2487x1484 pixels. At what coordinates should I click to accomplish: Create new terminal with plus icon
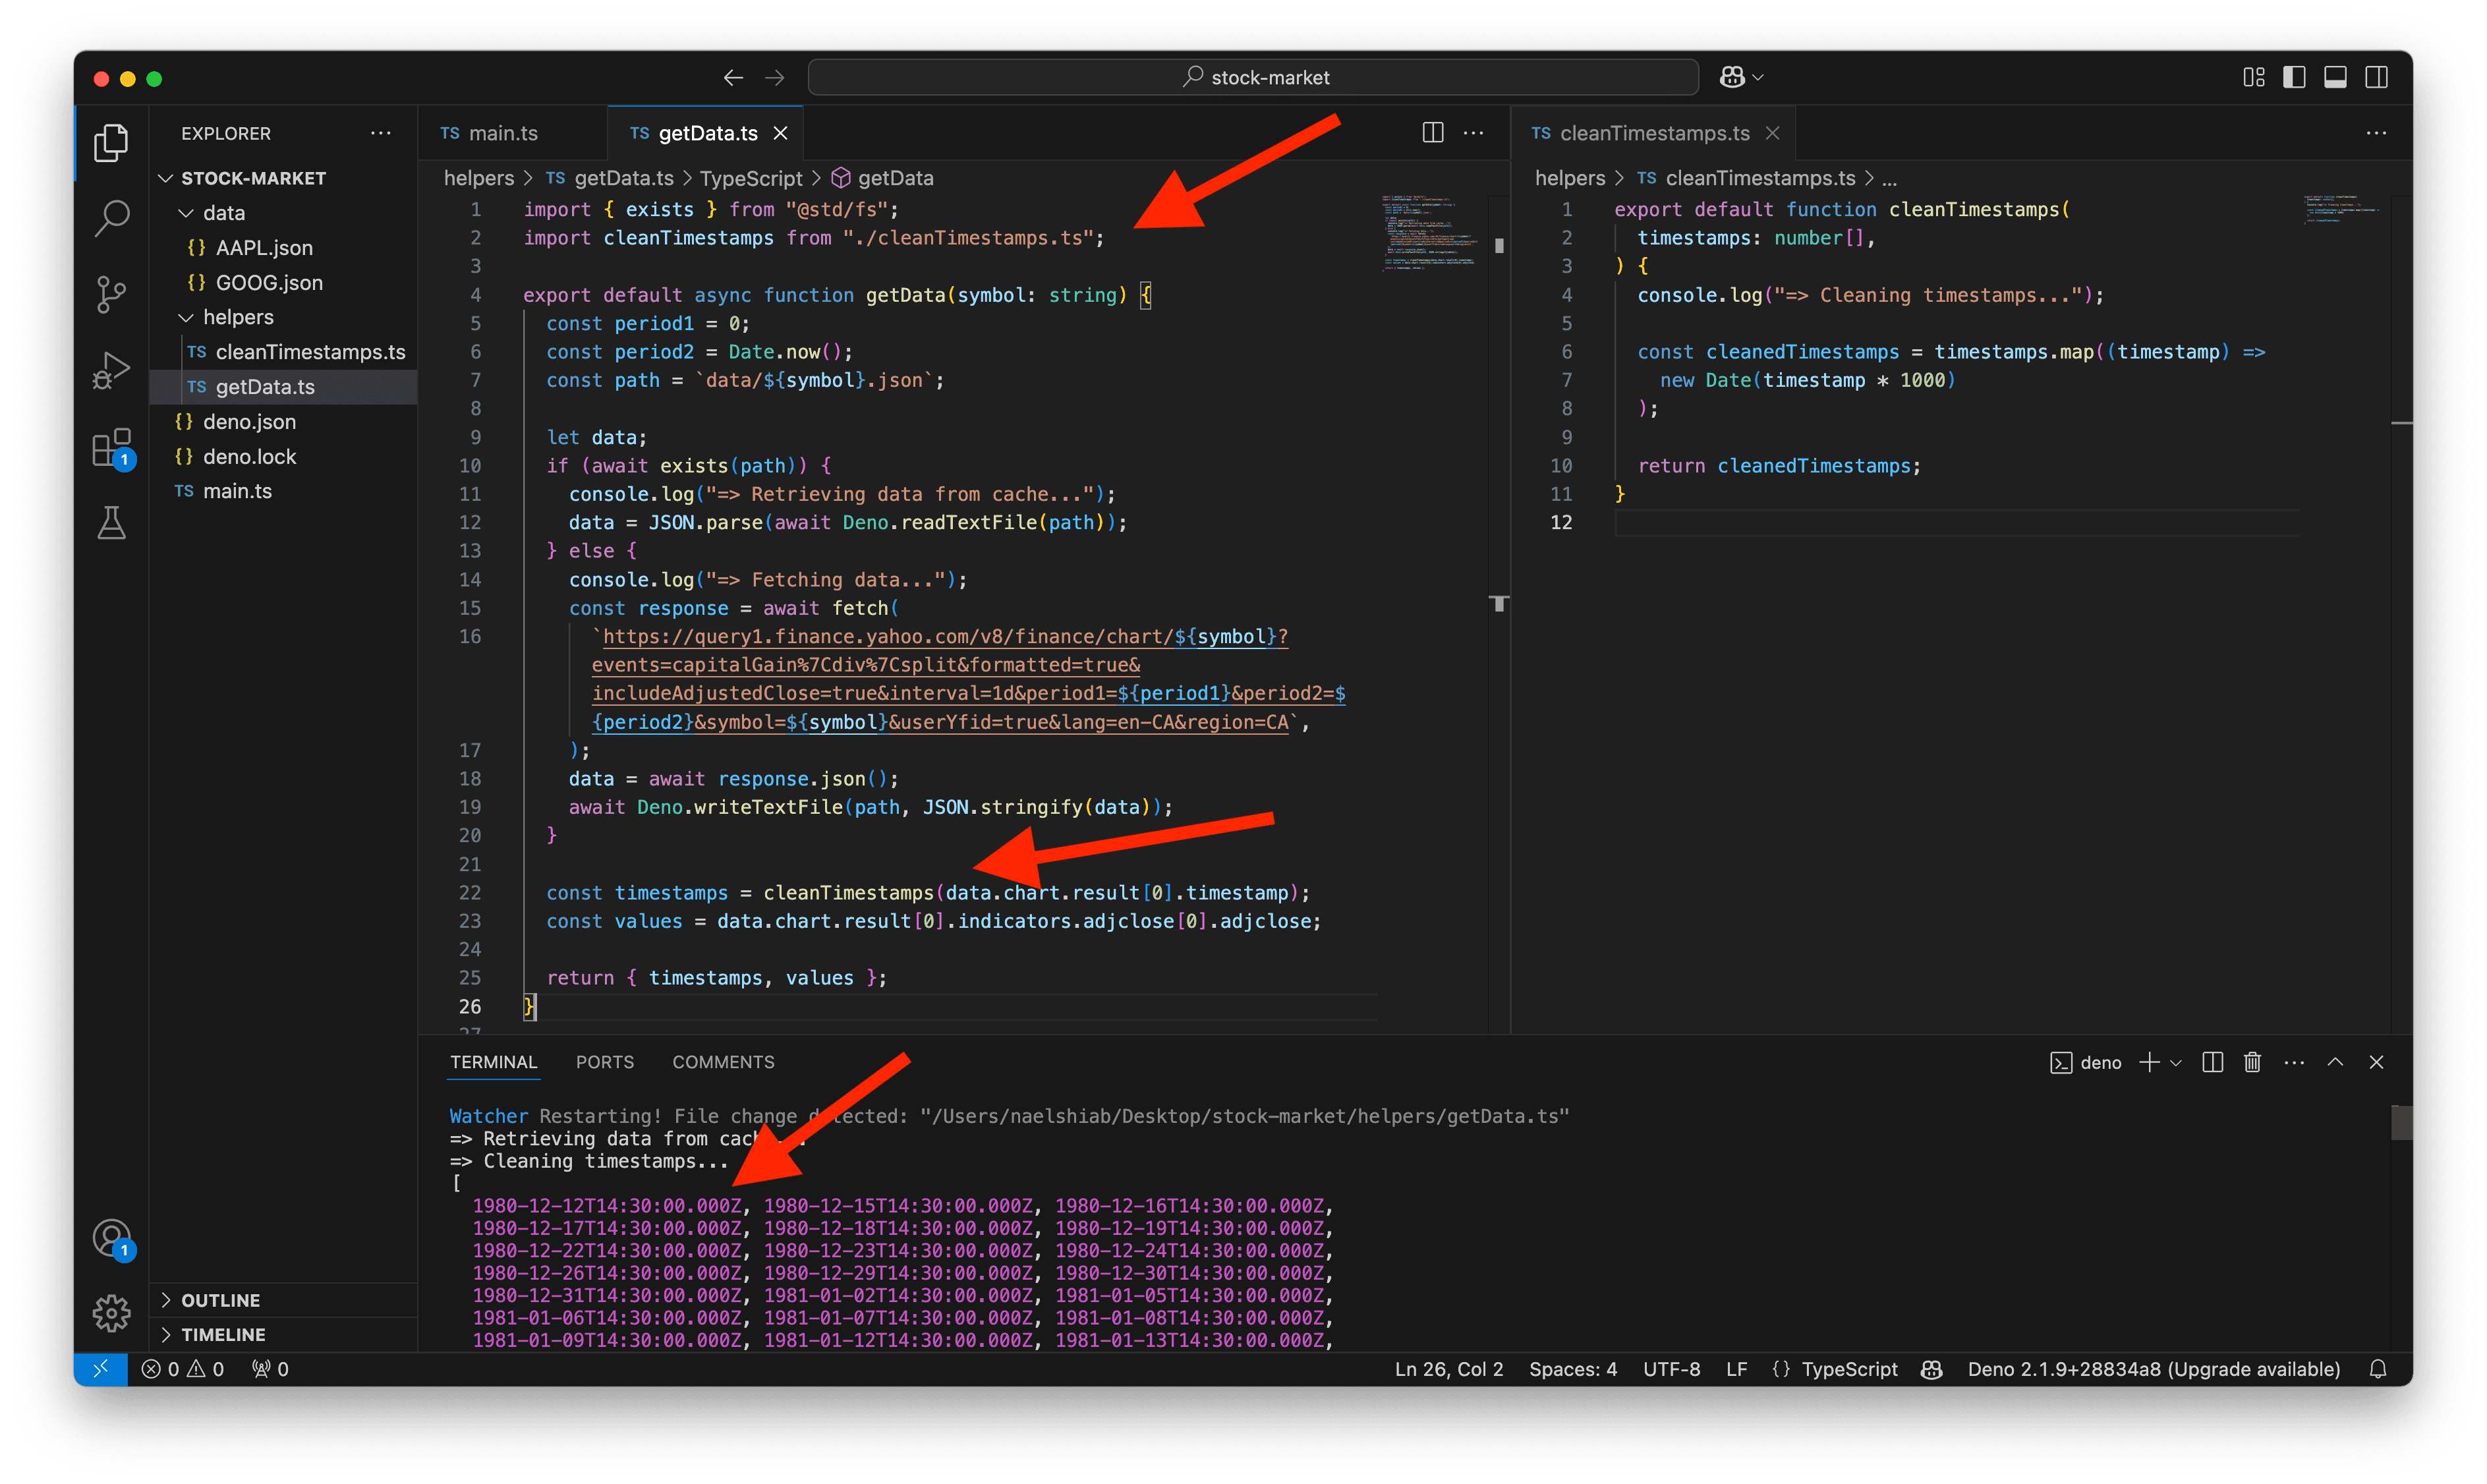[2148, 1062]
